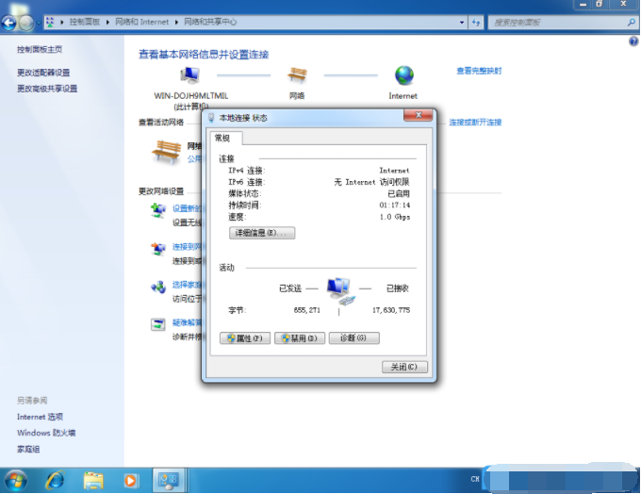Click 已启用 media state value
Screen dimensions: 641x494
tap(399, 194)
